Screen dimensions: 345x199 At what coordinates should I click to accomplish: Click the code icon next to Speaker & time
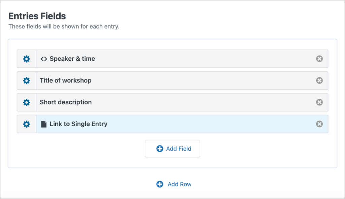tap(43, 59)
